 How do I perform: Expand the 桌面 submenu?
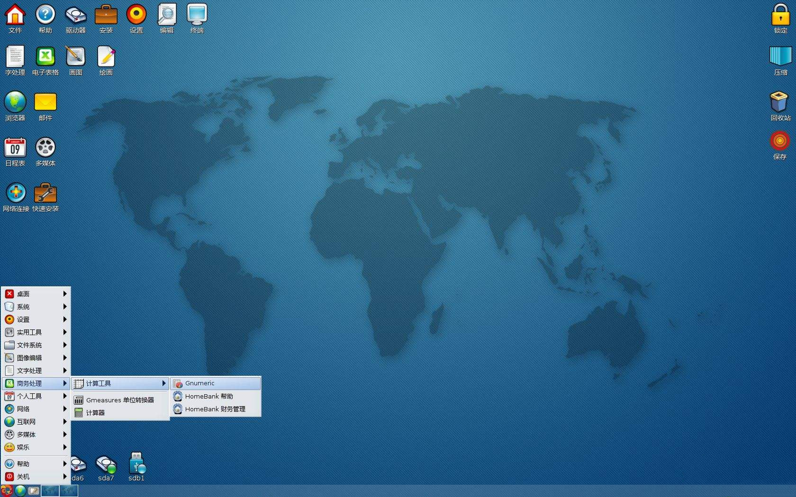point(36,294)
